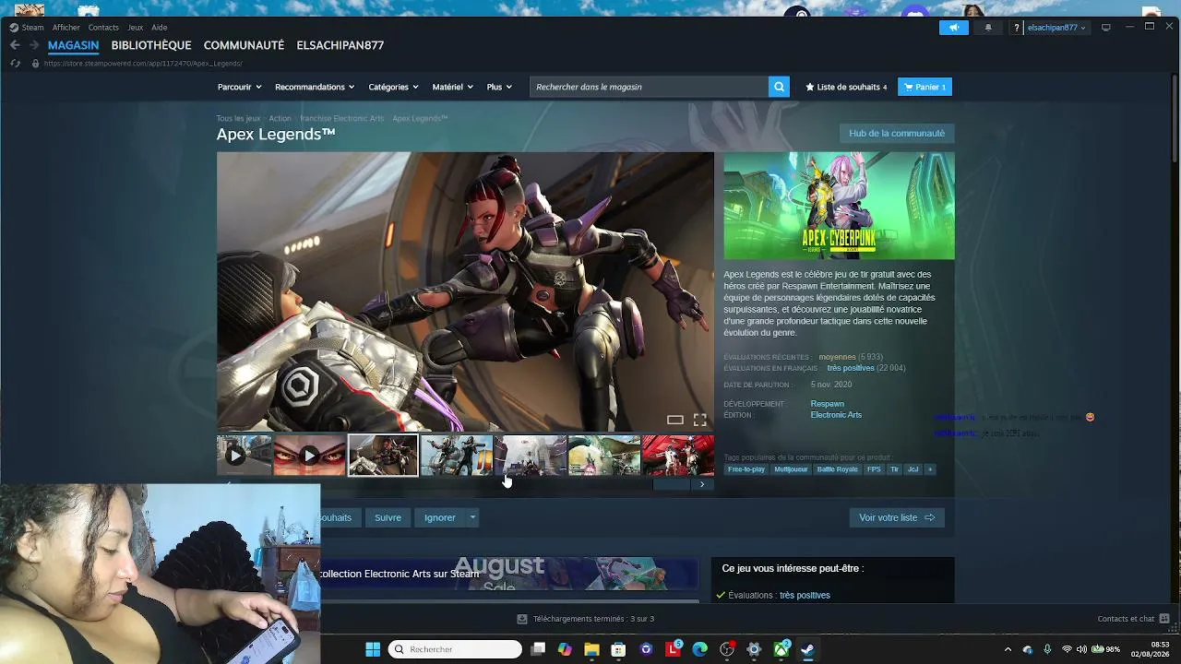Select the yellow creature screenshot thumbnail
The image size is (1181, 664).
[x=604, y=456]
